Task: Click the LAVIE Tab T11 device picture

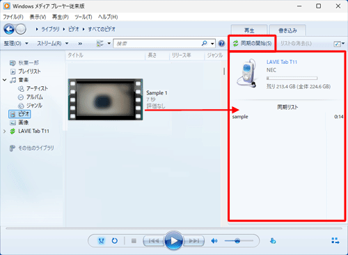Action: point(246,74)
